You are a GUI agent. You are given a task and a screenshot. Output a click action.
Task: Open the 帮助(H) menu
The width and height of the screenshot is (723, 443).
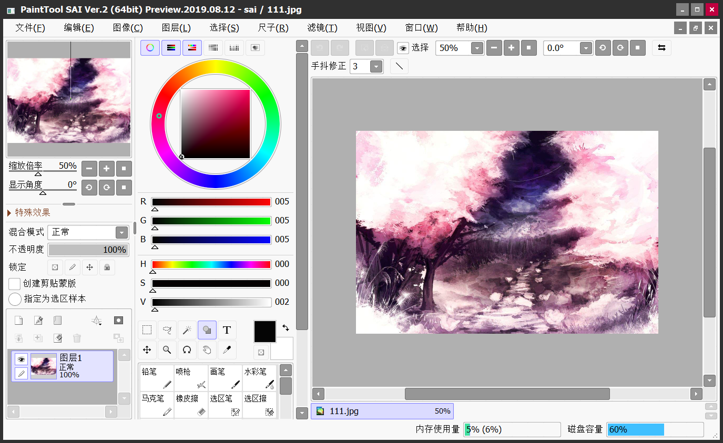(x=472, y=28)
